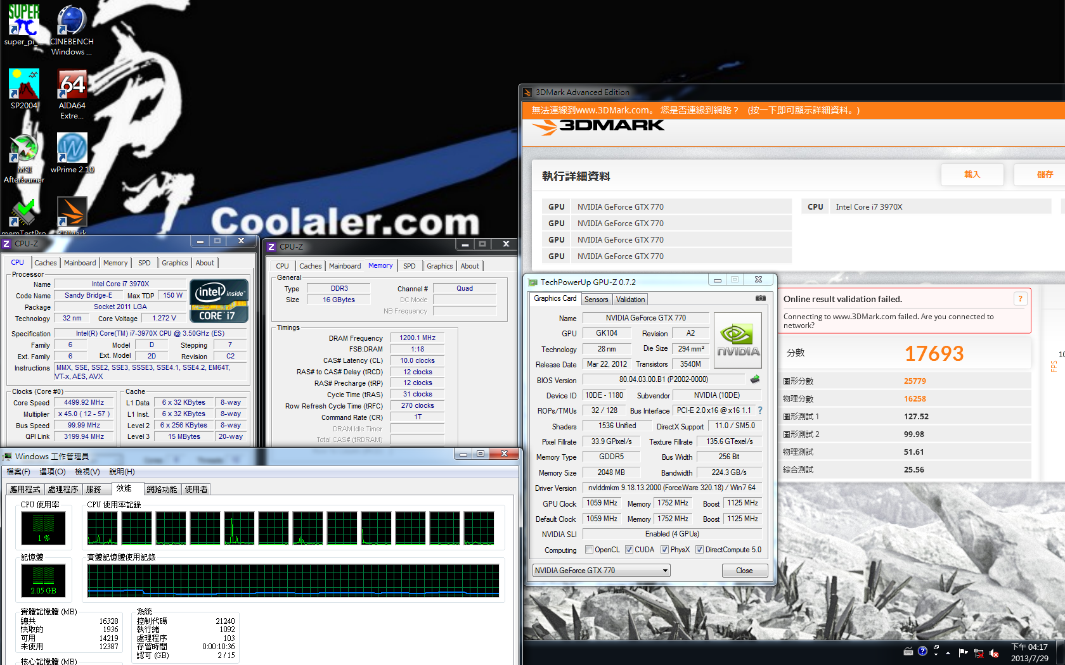Open Graphics tab in Memory CPU-Z window
Viewport: 1065px width, 665px height.
point(440,266)
